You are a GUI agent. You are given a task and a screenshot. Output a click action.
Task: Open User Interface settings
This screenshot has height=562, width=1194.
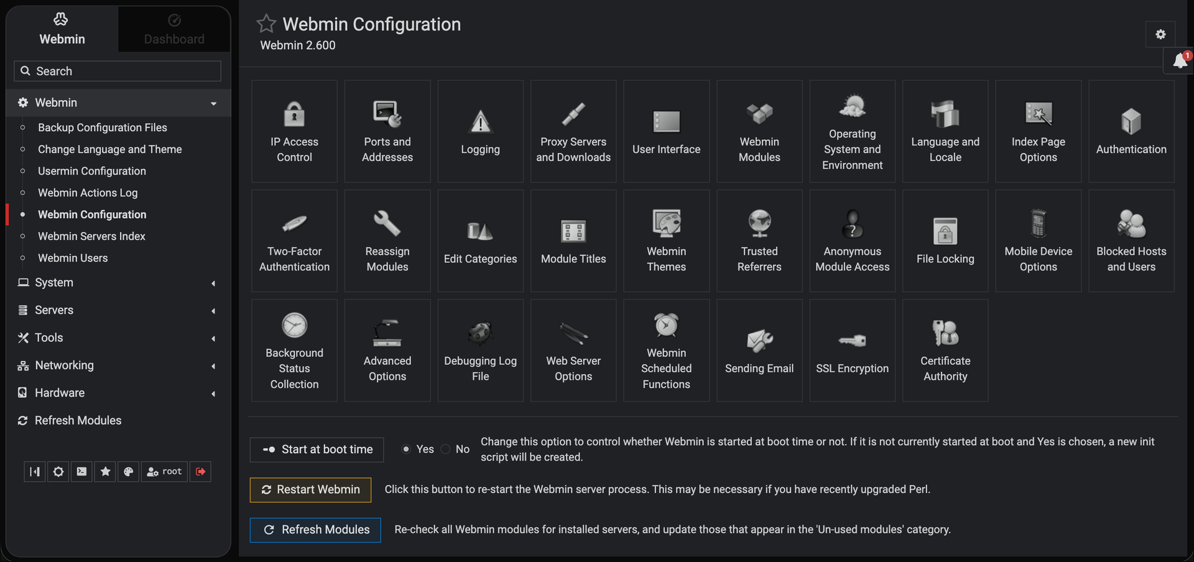[x=666, y=131]
